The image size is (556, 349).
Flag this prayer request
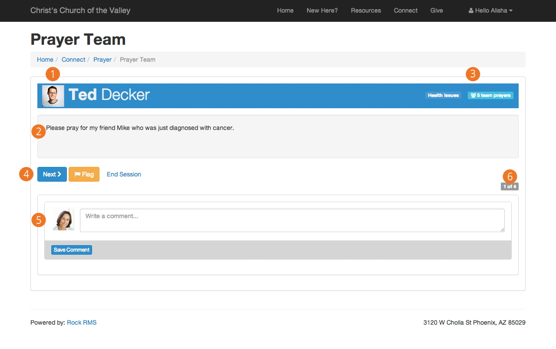(x=84, y=174)
